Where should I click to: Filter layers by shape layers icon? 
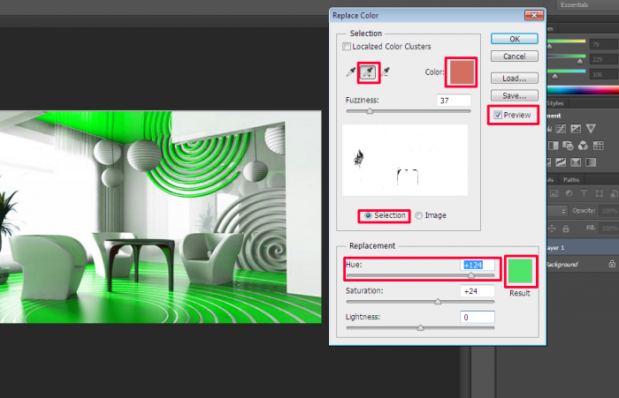[600, 193]
